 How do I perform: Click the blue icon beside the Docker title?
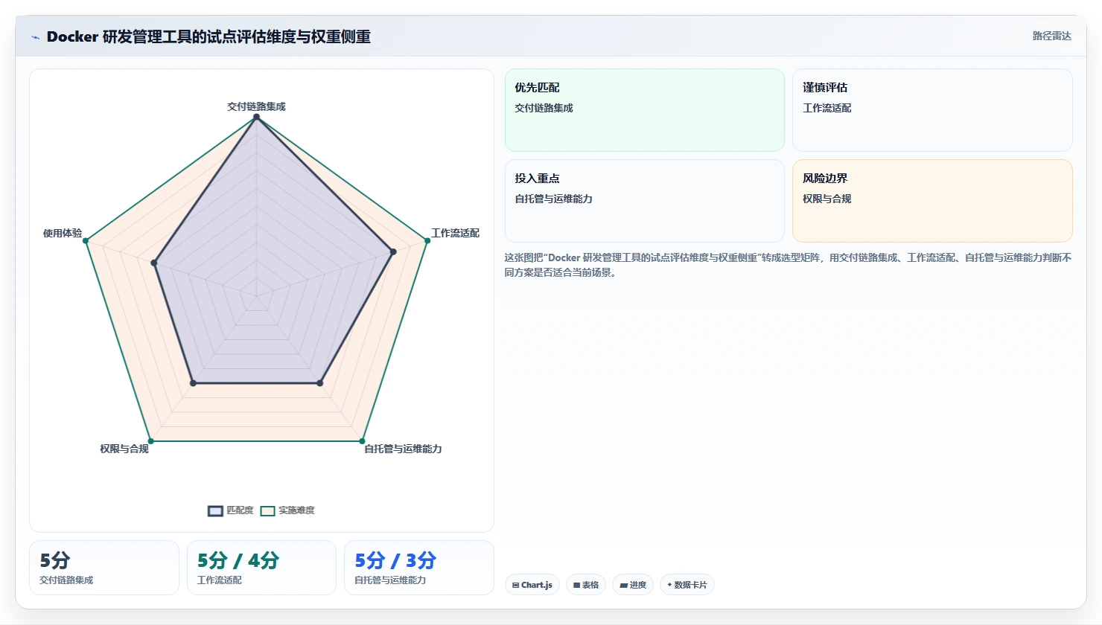tap(36, 37)
